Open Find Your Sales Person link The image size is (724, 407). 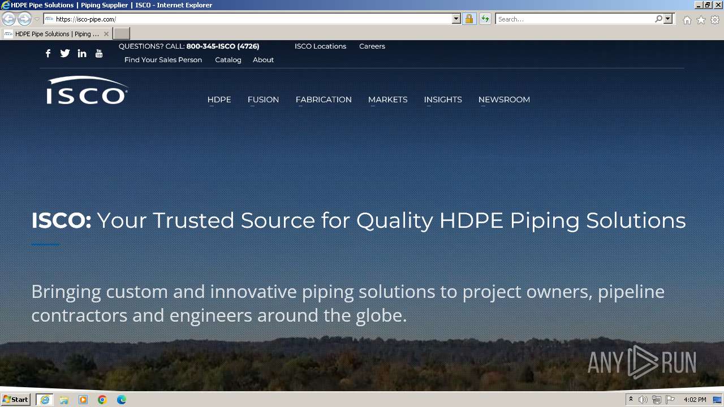pos(163,60)
